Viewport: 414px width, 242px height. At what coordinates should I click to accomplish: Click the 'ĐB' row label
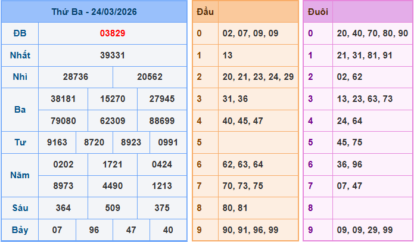tap(20, 33)
